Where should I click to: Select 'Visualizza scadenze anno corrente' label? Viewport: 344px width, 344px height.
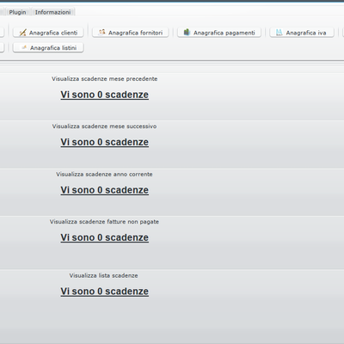tap(104, 175)
